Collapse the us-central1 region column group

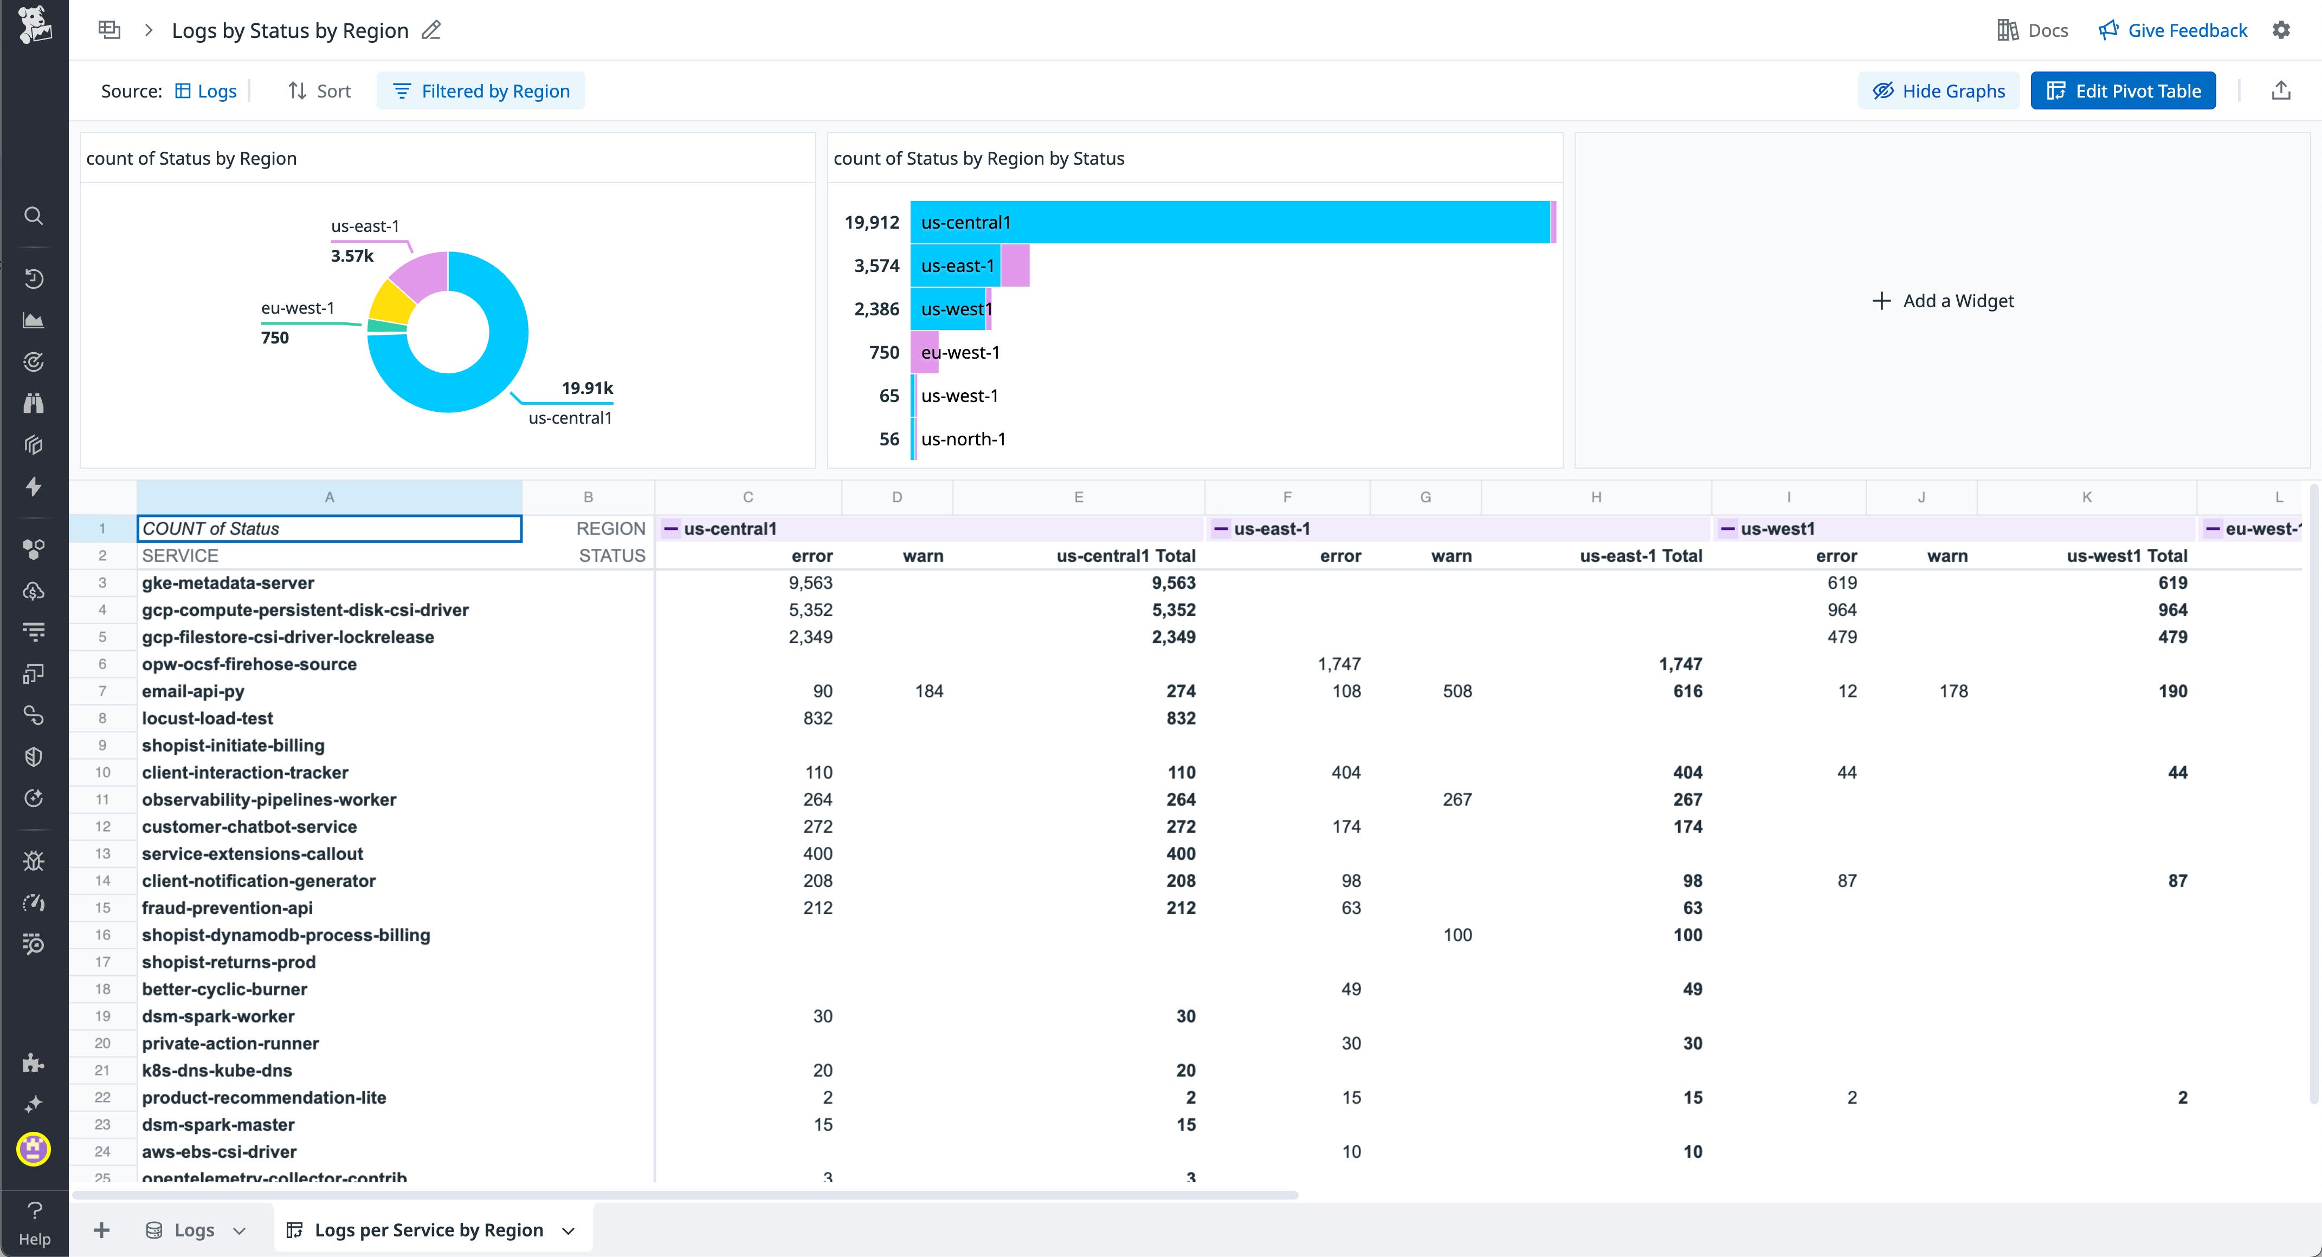tap(670, 529)
